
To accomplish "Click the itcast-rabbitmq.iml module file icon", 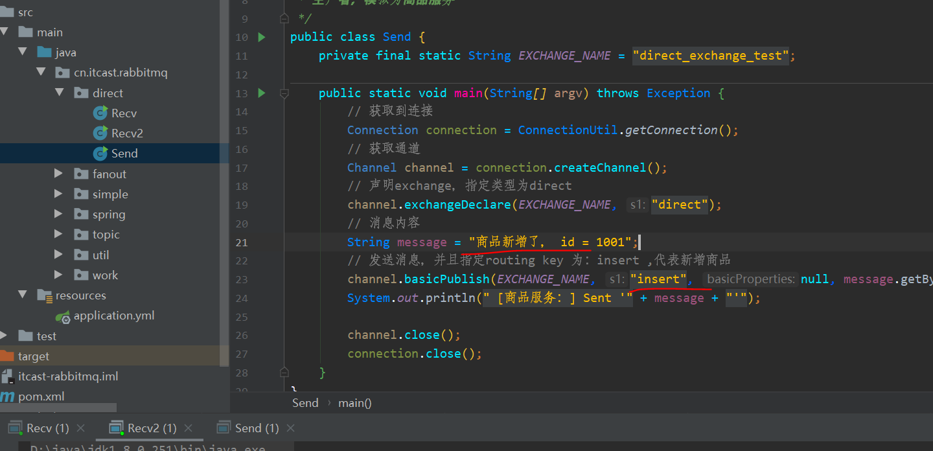I will (7, 376).
